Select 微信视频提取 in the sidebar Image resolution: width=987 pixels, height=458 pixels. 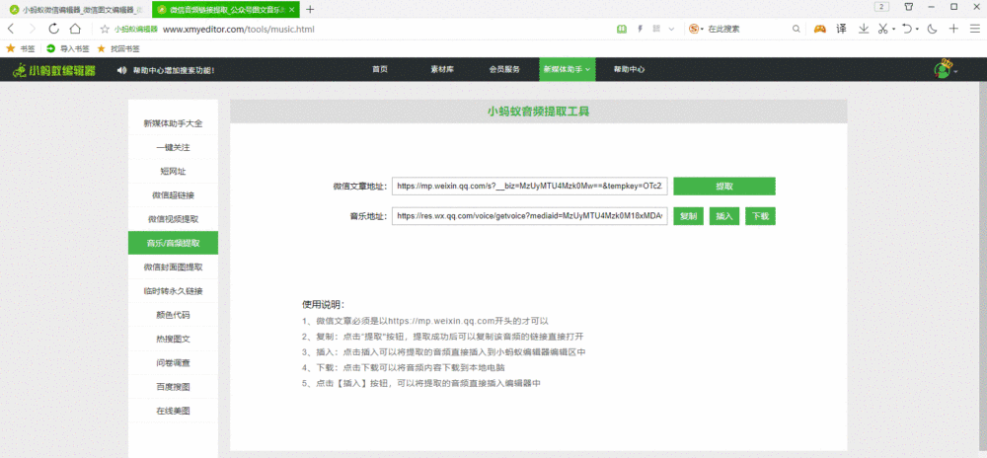[173, 219]
